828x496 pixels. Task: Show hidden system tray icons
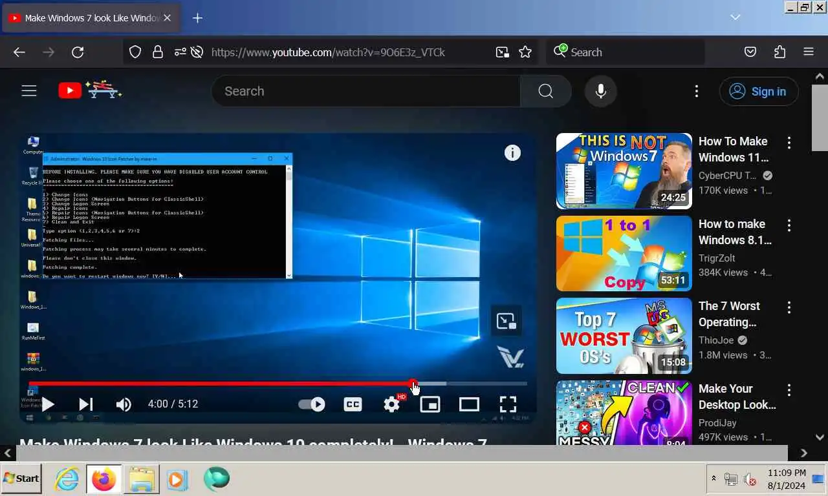coord(714,479)
